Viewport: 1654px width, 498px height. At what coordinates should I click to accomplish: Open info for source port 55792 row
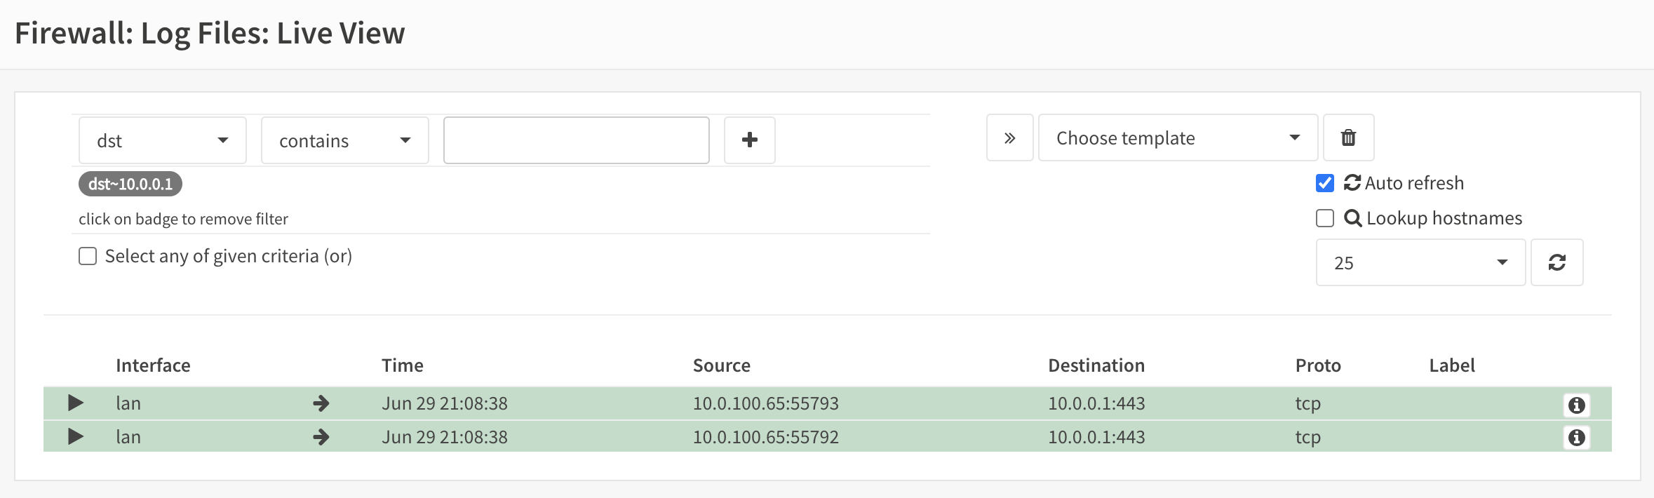coord(1576,438)
